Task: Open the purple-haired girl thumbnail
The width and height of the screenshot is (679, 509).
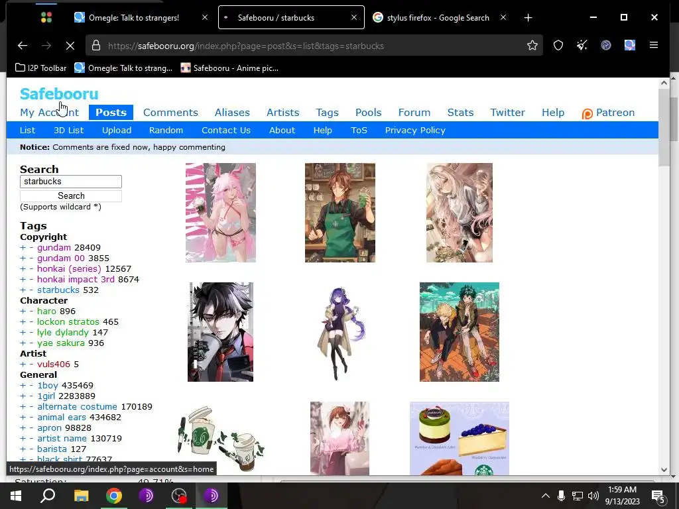Action: pyautogui.click(x=341, y=333)
